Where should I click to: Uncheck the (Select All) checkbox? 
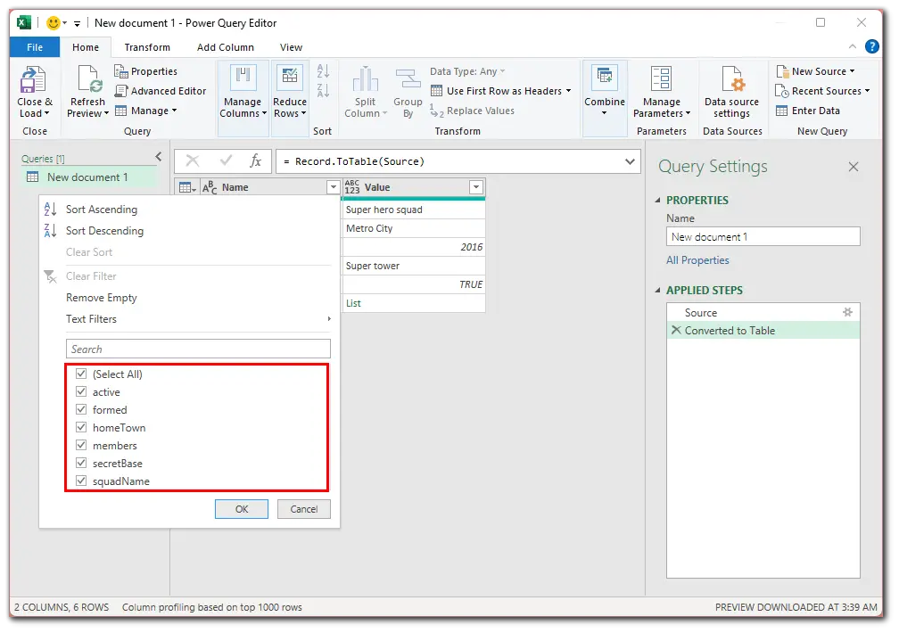tap(81, 374)
